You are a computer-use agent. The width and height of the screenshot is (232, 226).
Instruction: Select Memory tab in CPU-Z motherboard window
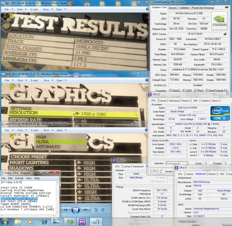click(212, 174)
